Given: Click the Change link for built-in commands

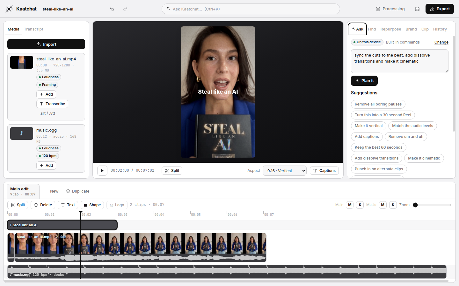Looking at the screenshot, I should tap(441, 42).
